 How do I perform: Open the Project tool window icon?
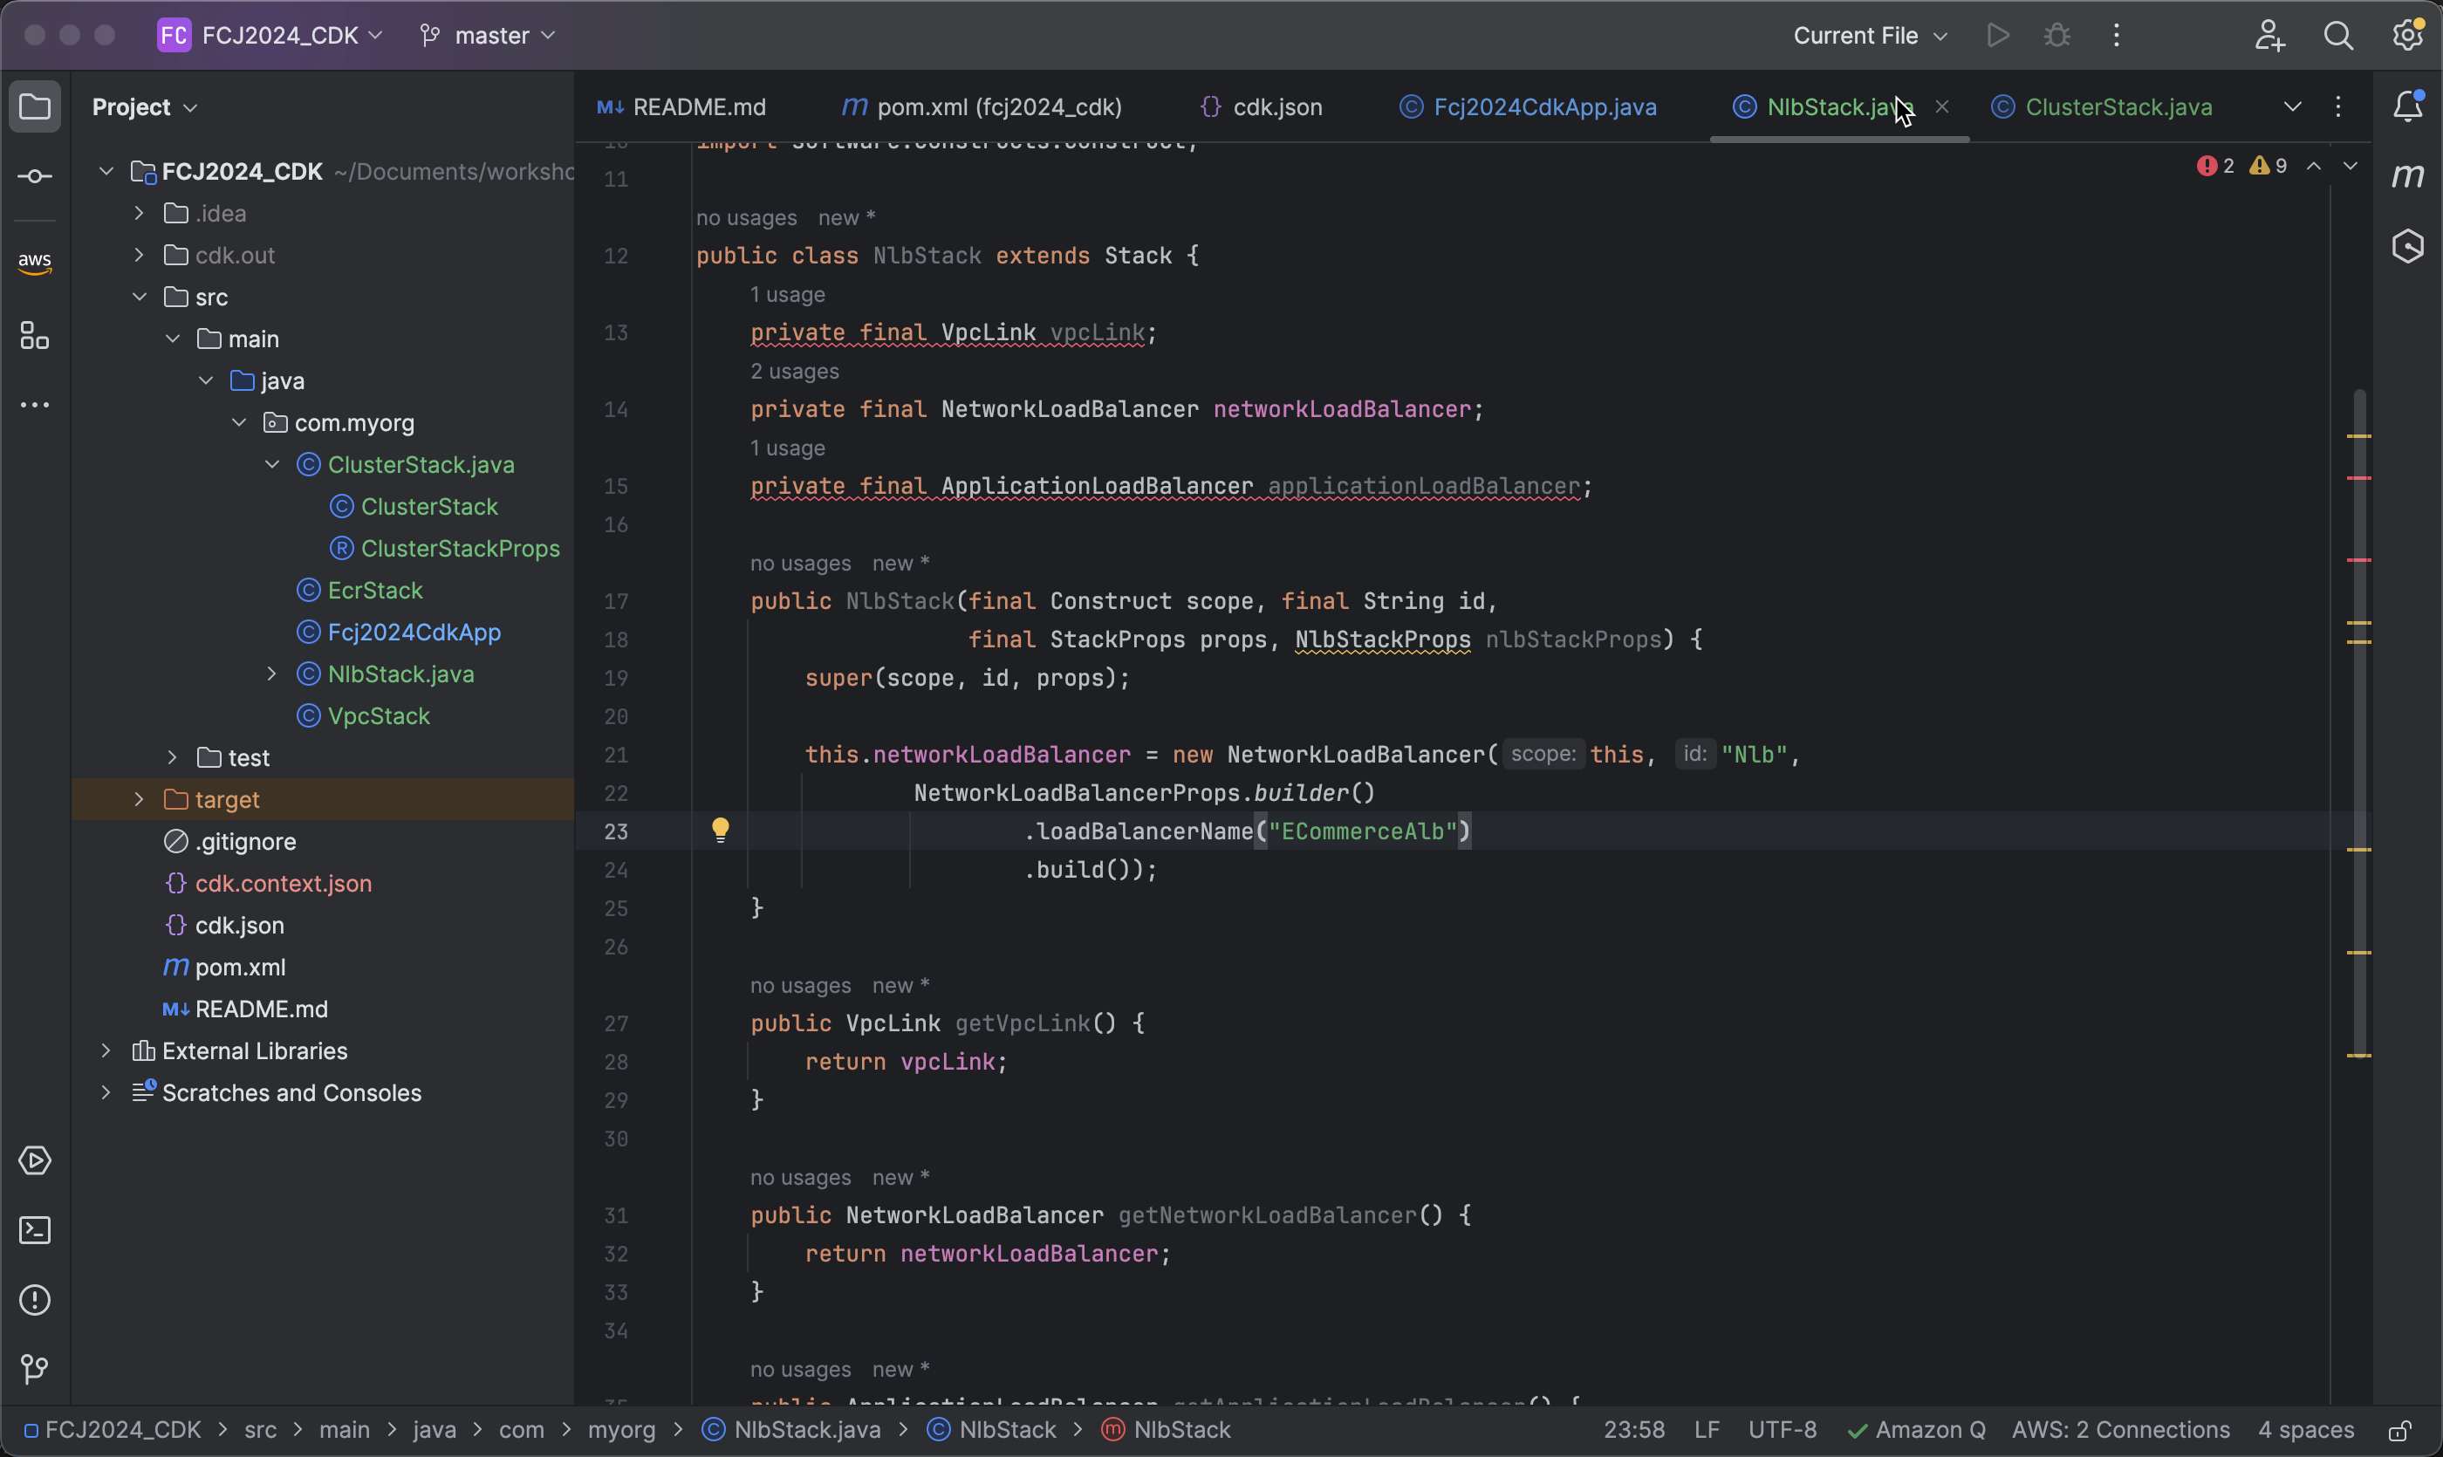coord(36,106)
